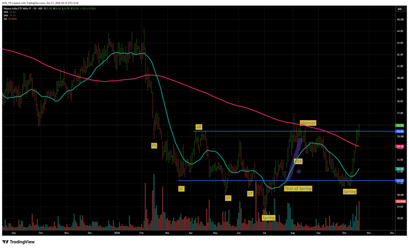
Task: Select the 'SOS' annotation label
Action: pos(298,161)
